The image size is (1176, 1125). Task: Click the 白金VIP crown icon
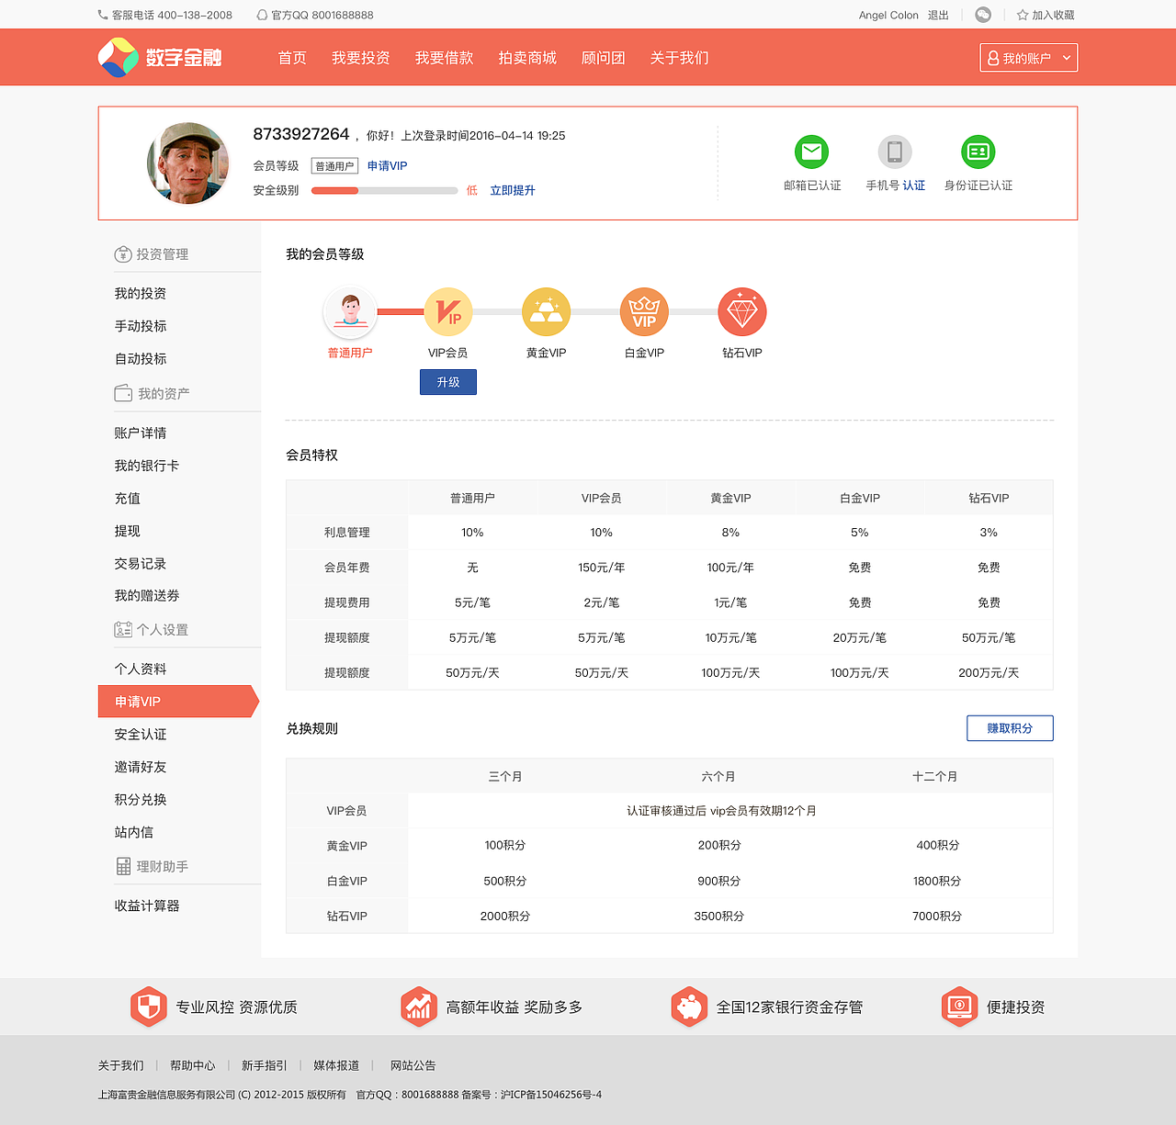tap(644, 312)
